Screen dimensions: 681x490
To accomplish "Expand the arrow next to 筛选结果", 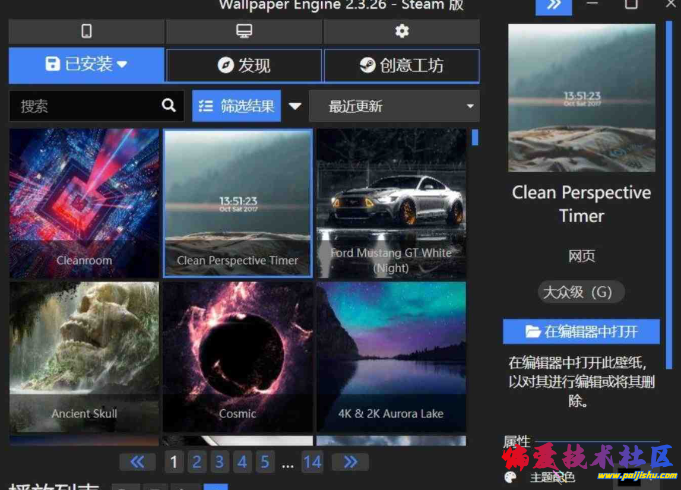I will tap(295, 106).
